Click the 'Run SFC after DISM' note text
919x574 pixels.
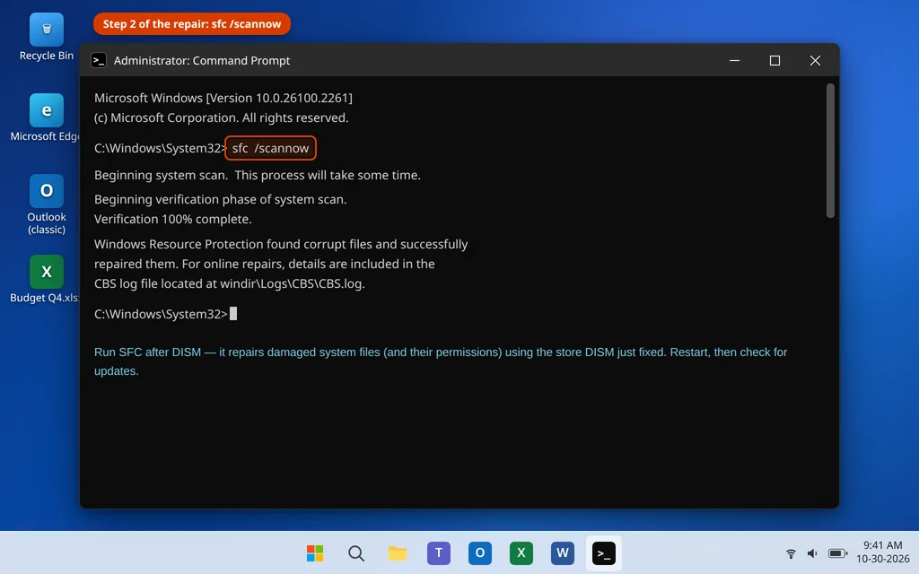440,361
